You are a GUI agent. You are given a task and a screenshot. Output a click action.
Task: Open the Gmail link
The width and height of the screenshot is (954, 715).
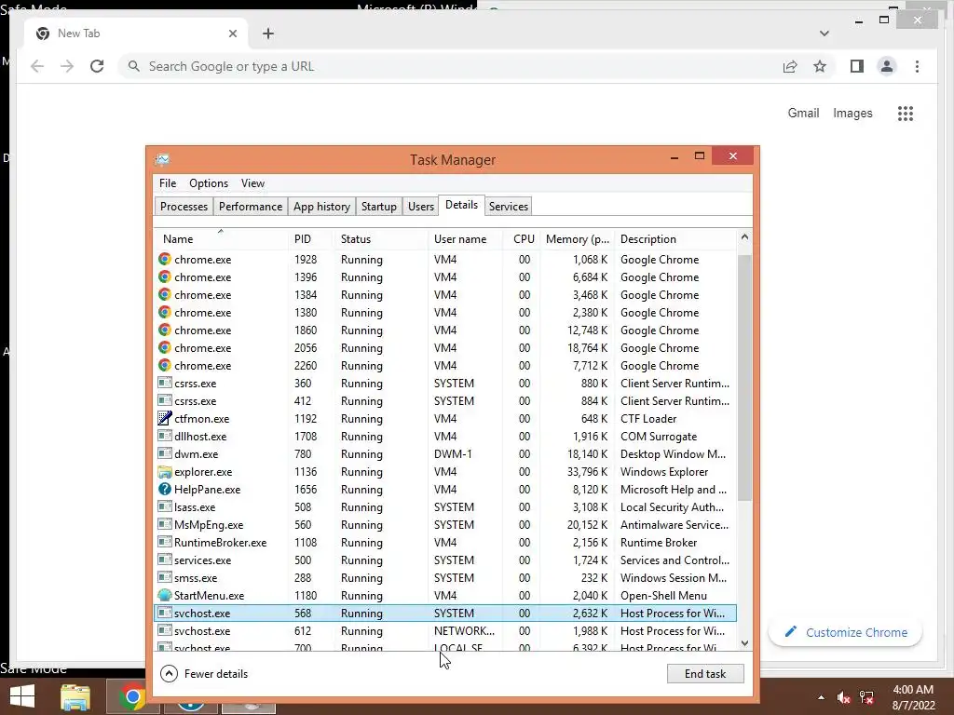point(803,113)
